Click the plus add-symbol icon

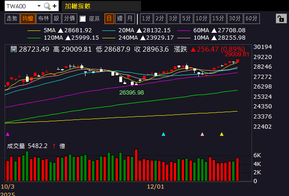(x=55, y=6)
